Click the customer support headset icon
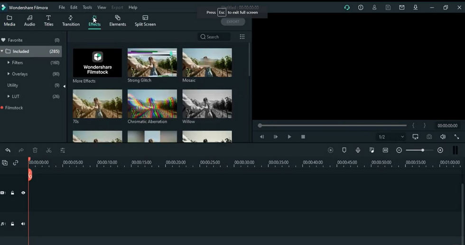 pos(347,8)
